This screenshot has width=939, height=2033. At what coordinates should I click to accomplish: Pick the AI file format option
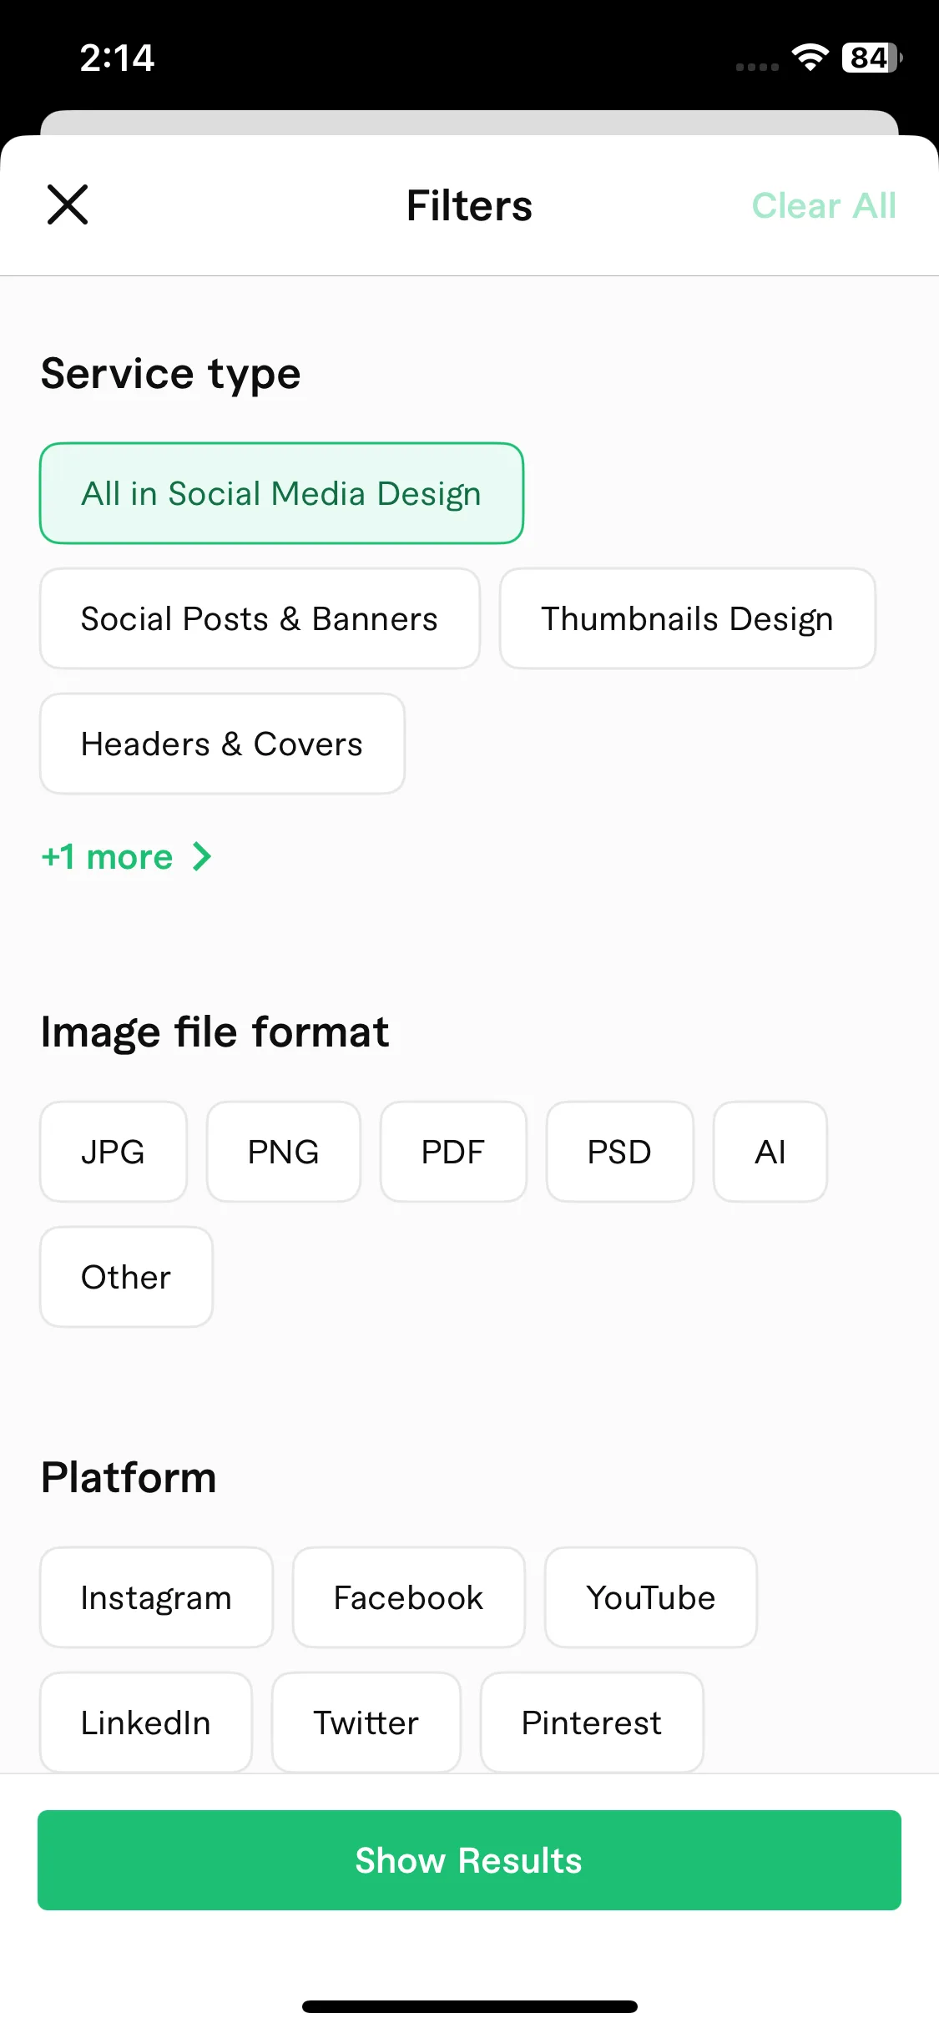click(770, 1152)
